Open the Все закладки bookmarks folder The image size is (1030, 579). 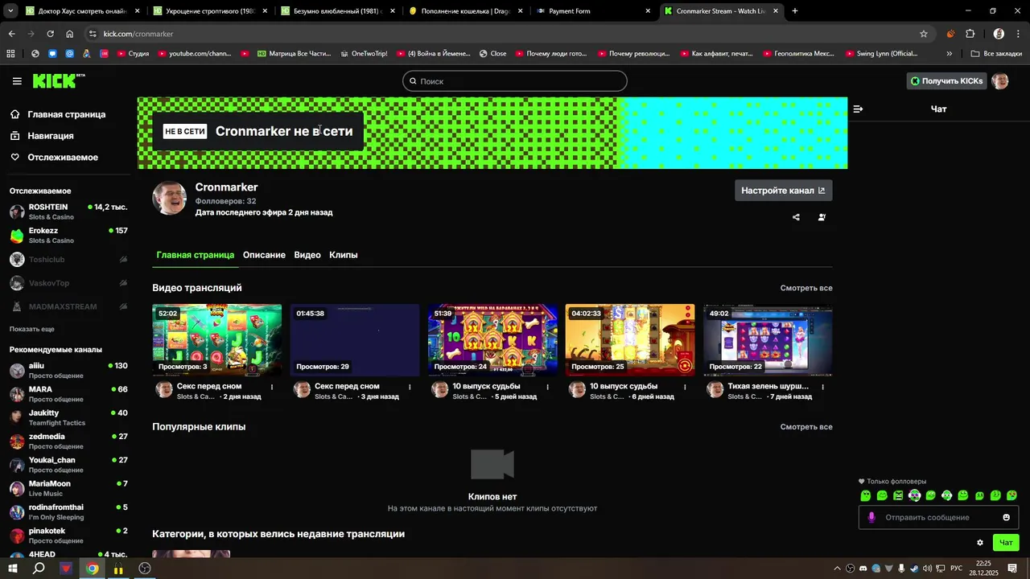[x=996, y=54]
